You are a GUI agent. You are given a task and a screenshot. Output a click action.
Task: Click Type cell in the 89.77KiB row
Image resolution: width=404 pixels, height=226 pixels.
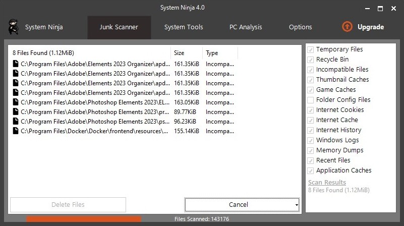pos(220,112)
